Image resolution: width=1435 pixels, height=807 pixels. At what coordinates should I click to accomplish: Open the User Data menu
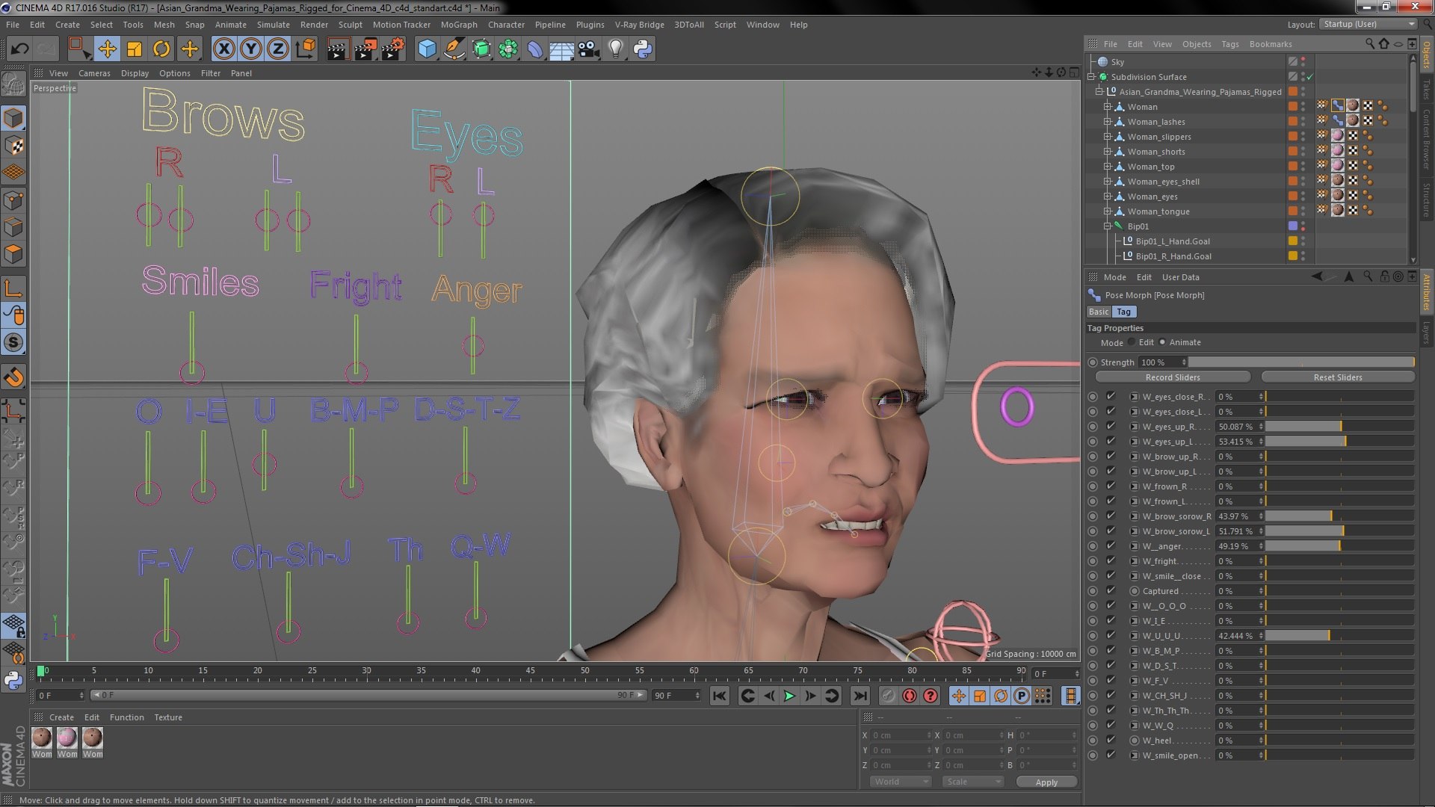point(1180,277)
